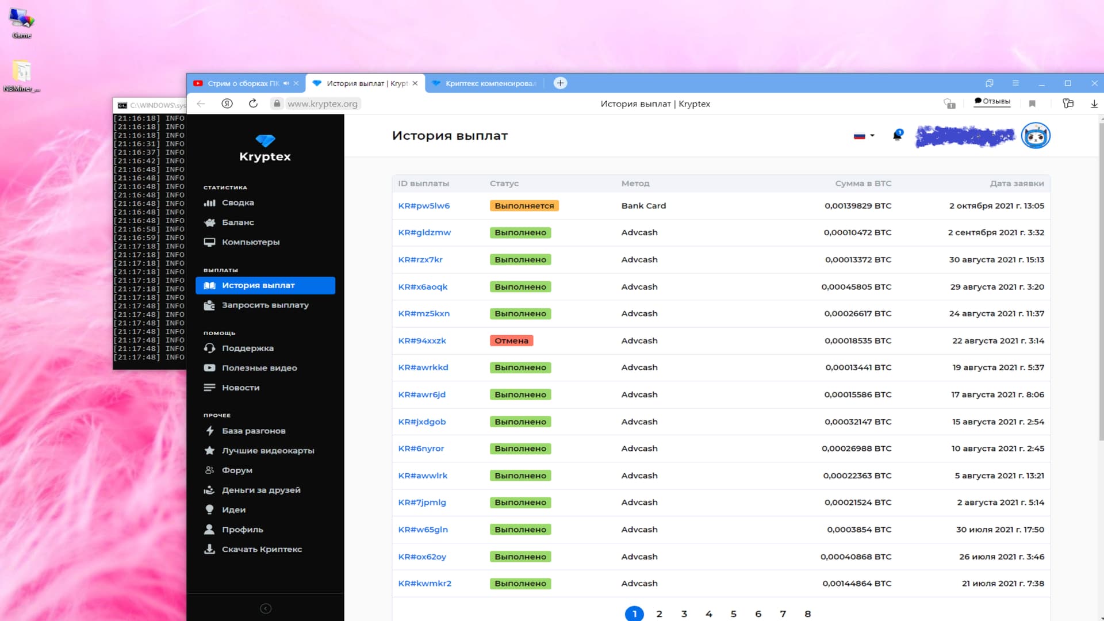The width and height of the screenshot is (1104, 621).
Task: Click the www.kryptex.org address field
Action: point(322,104)
